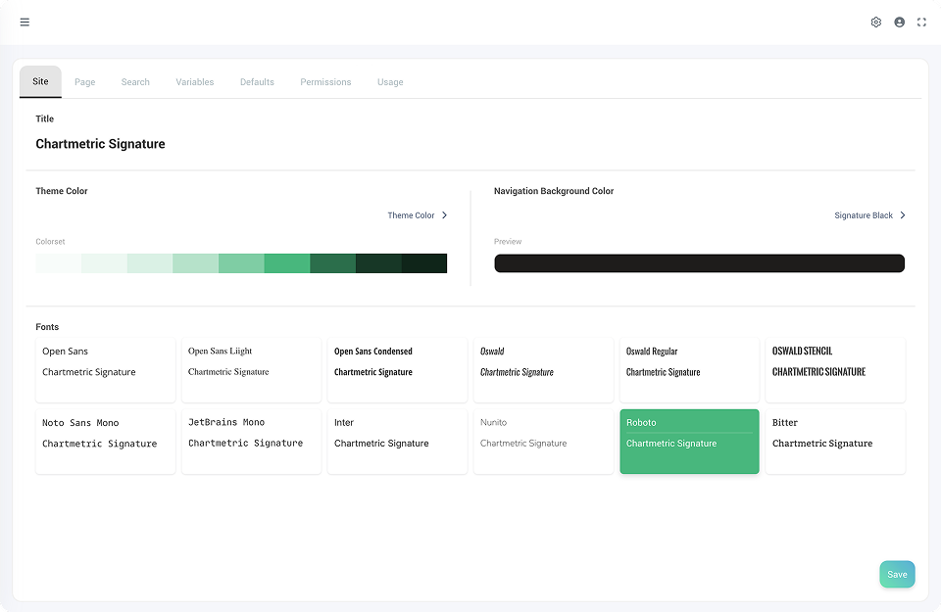The width and height of the screenshot is (941, 612).
Task: Go to the Usage tab
Action: click(x=390, y=82)
